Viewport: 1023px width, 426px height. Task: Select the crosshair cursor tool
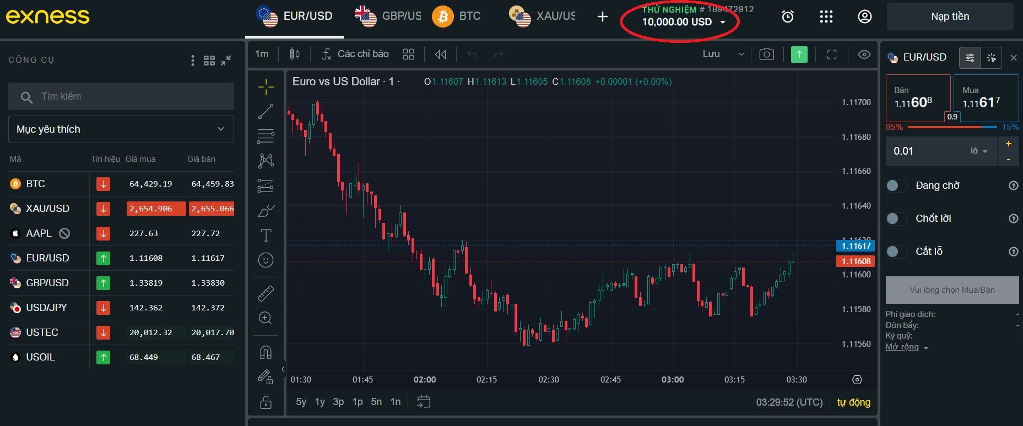click(x=266, y=87)
